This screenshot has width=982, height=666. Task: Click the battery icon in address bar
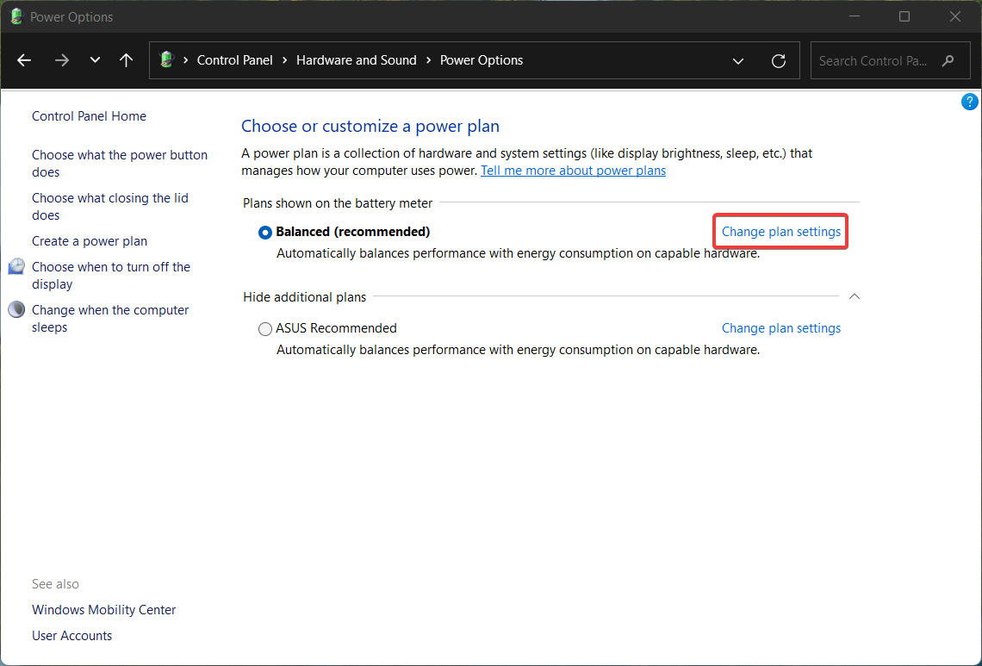[167, 60]
